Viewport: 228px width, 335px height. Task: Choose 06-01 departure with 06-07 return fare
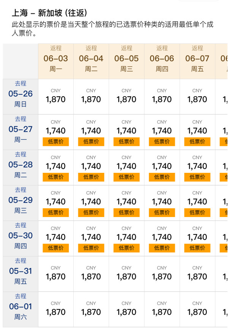[x=197, y=309]
